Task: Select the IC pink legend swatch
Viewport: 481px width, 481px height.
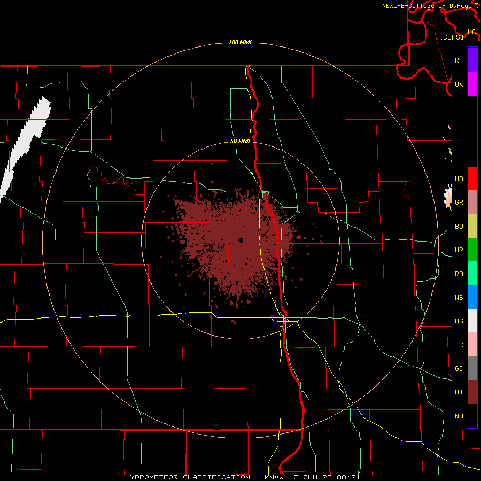Action: [472, 345]
